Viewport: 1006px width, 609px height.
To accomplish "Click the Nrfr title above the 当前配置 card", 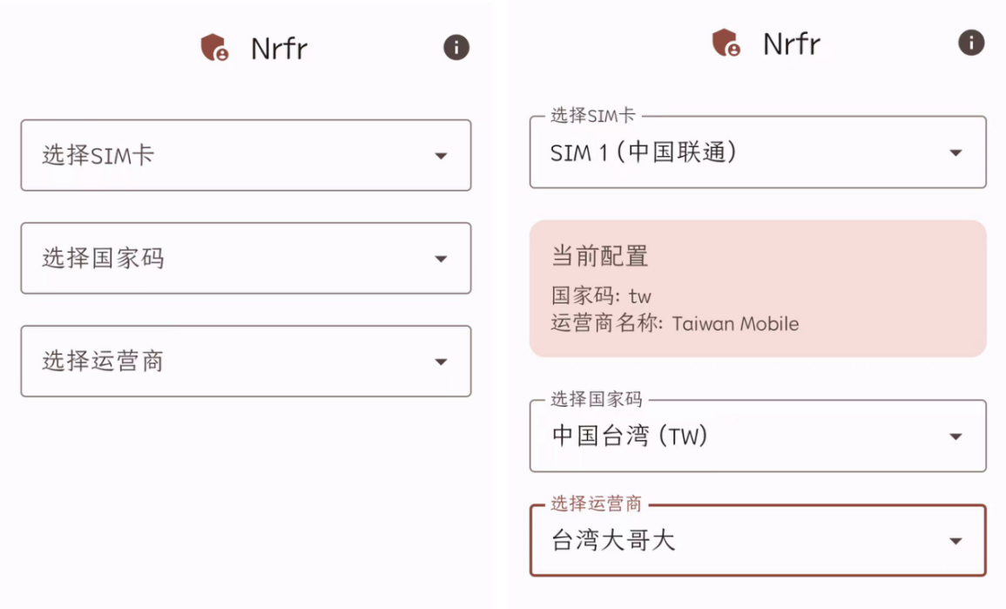I will click(x=792, y=44).
